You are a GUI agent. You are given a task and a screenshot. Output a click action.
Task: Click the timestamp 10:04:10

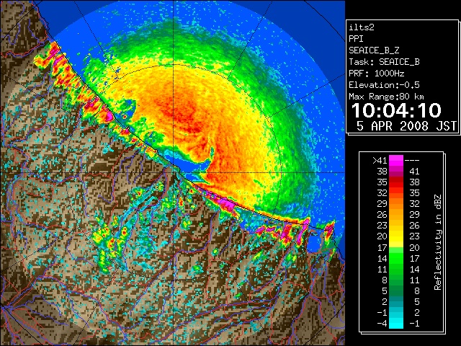point(396,110)
